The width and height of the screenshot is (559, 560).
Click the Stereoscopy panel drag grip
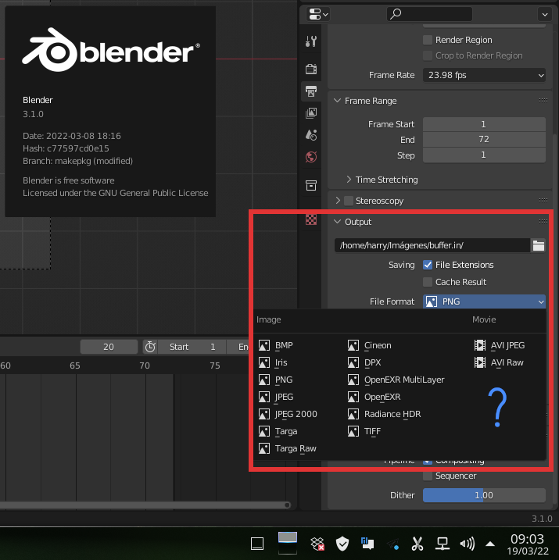(x=543, y=201)
